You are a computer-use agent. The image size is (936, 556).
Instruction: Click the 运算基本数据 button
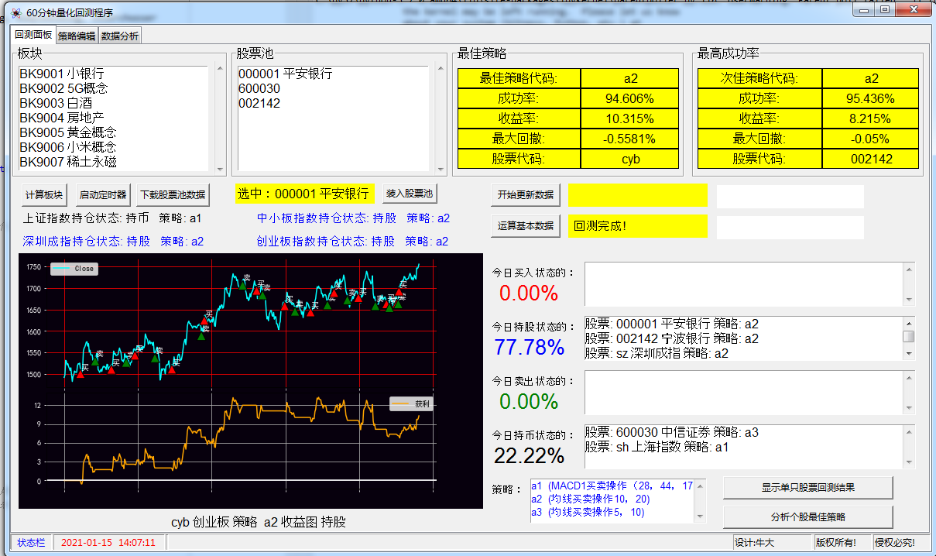[526, 226]
